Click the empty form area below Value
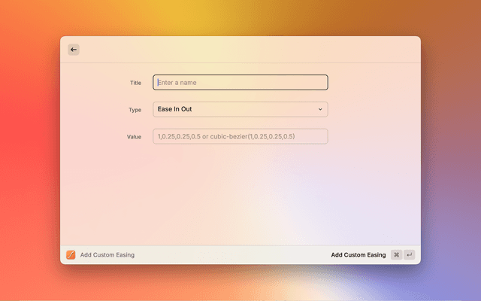Viewport: 481px width, 301px height. click(240, 196)
